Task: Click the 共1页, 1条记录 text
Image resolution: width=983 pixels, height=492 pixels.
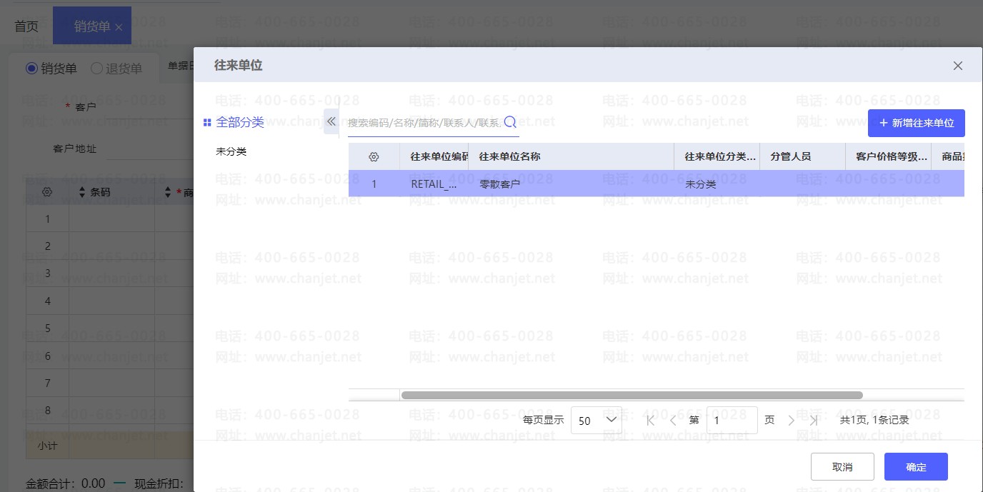Action: point(874,420)
